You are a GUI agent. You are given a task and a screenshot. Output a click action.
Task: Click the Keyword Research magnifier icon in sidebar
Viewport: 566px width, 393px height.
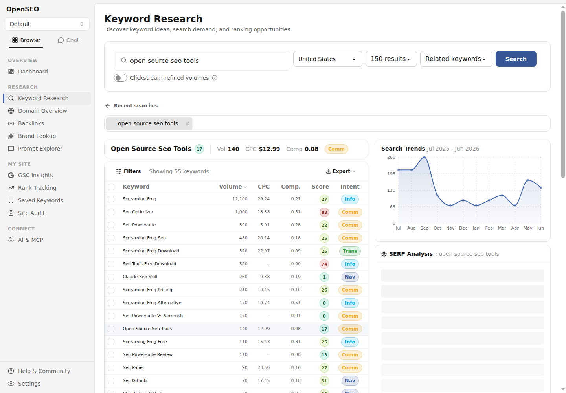click(11, 98)
